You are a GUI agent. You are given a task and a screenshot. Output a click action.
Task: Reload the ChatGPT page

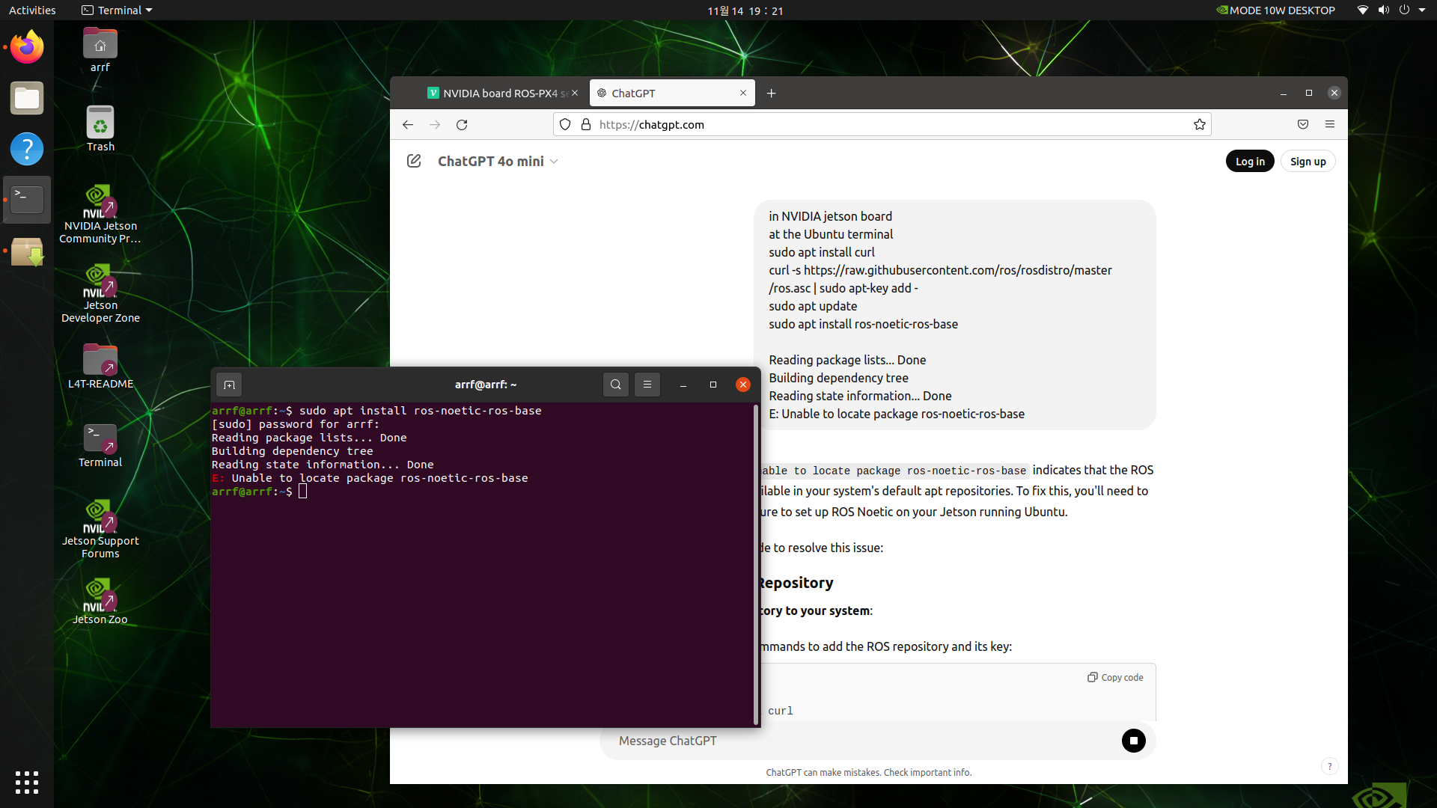coord(462,124)
